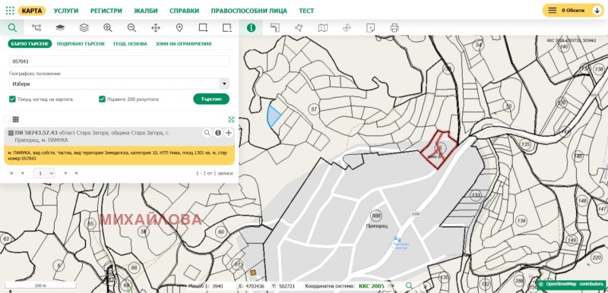608x293 pixels.
Task: Open the КАРТА menu
Action: tap(32, 11)
